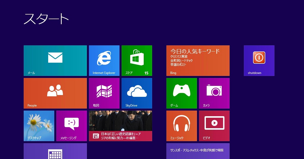This screenshot has height=159, width=304.
Task: Open the カメラ camera tile
Action: coord(214,93)
